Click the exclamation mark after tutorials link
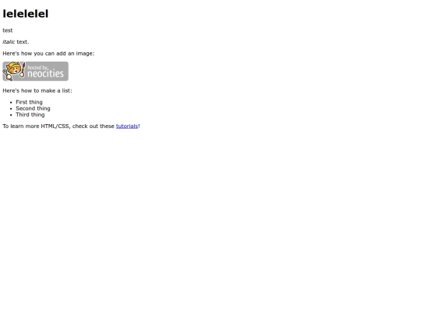This screenshot has width=421, height=316. 139,126
